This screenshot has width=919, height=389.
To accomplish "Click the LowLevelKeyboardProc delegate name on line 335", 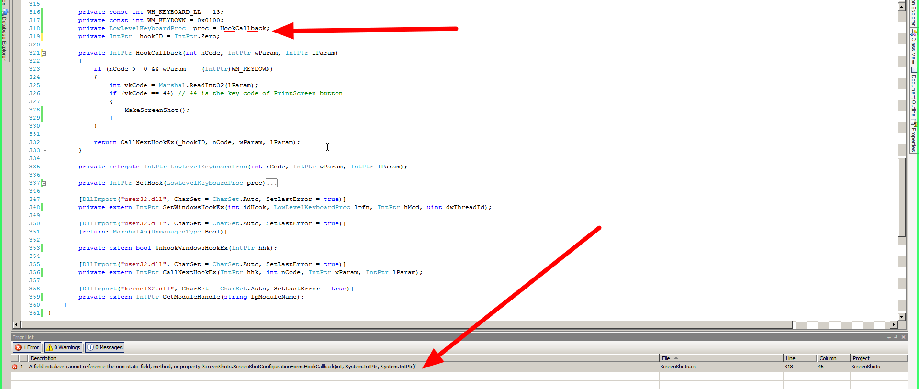I will (208, 167).
